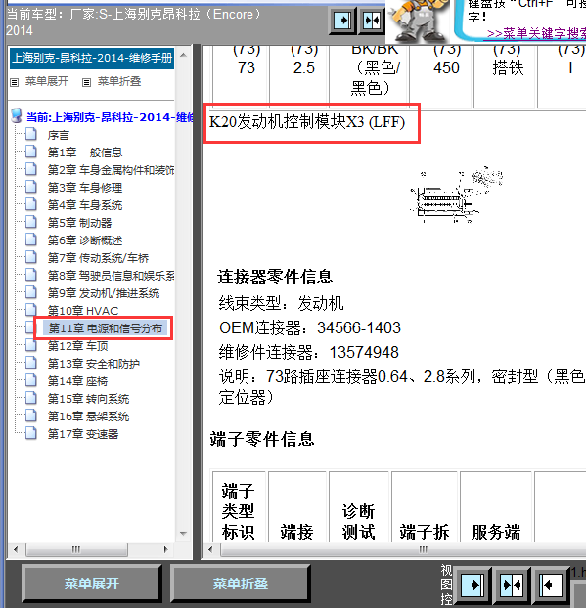Screen dimensions: 586x608
Task: Open the 序言 entry in tree
Action: [x=59, y=135]
